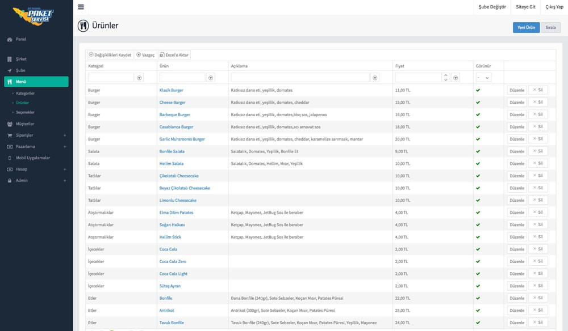Toggle Görünür checkmark for Klasik Burger
Viewport: 568px width, 331px height.
click(478, 90)
